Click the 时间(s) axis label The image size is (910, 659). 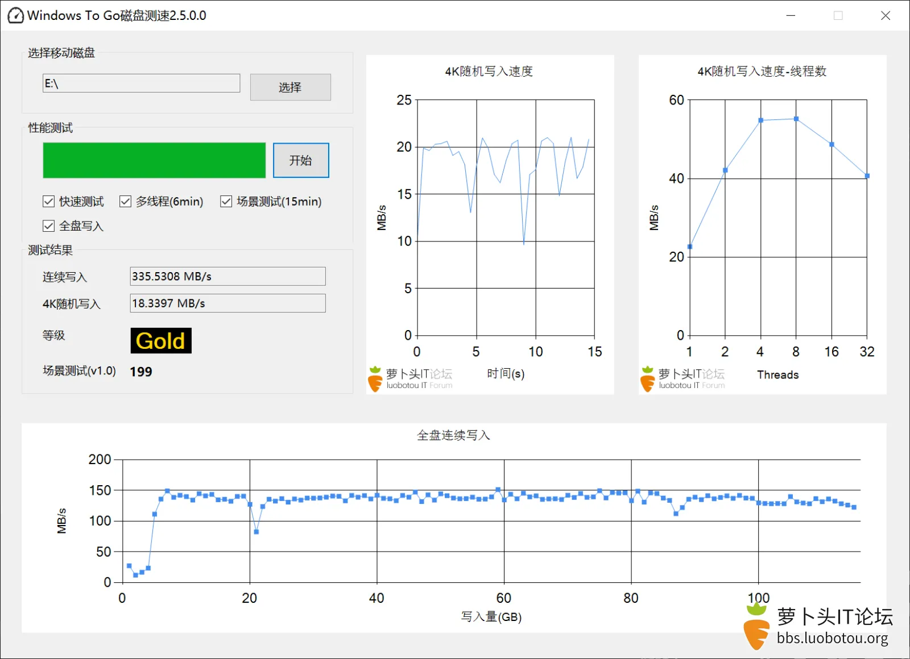click(x=506, y=374)
